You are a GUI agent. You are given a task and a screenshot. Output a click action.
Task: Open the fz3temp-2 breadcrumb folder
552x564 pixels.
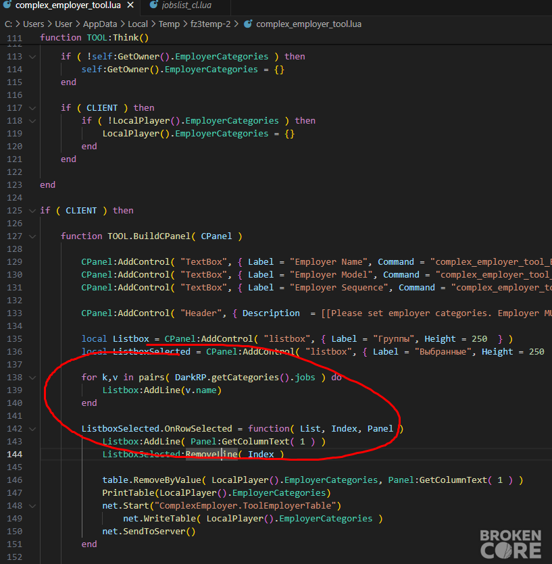point(211,24)
